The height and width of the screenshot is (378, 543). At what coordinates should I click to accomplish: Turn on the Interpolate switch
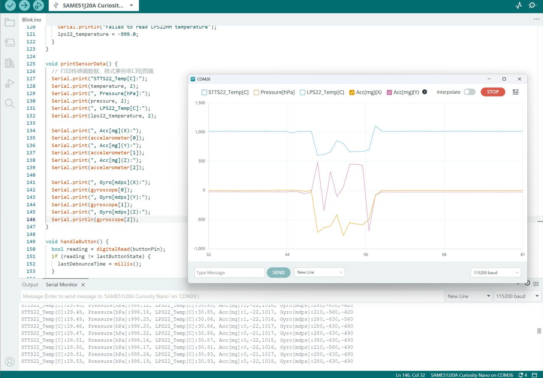(470, 92)
